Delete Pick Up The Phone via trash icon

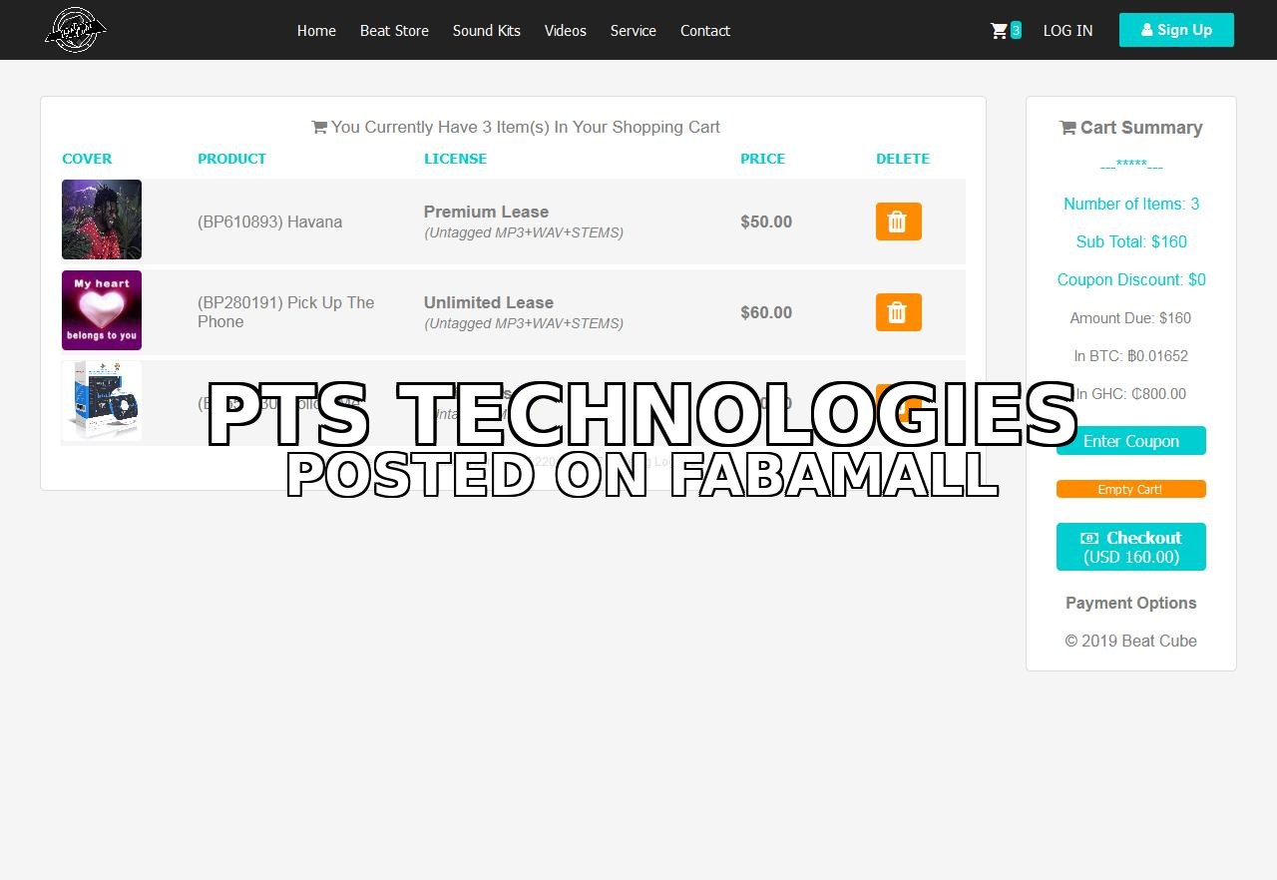tap(898, 312)
